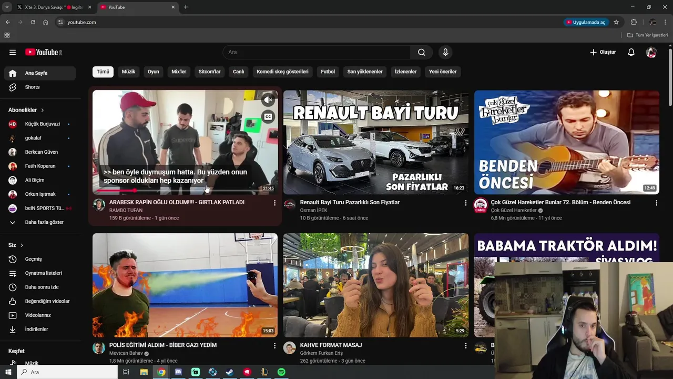
Task: Open Shorts from the sidebar
Action: [x=40, y=87]
